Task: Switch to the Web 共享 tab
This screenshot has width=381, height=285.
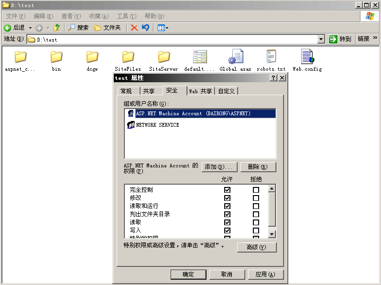Action: [201, 91]
